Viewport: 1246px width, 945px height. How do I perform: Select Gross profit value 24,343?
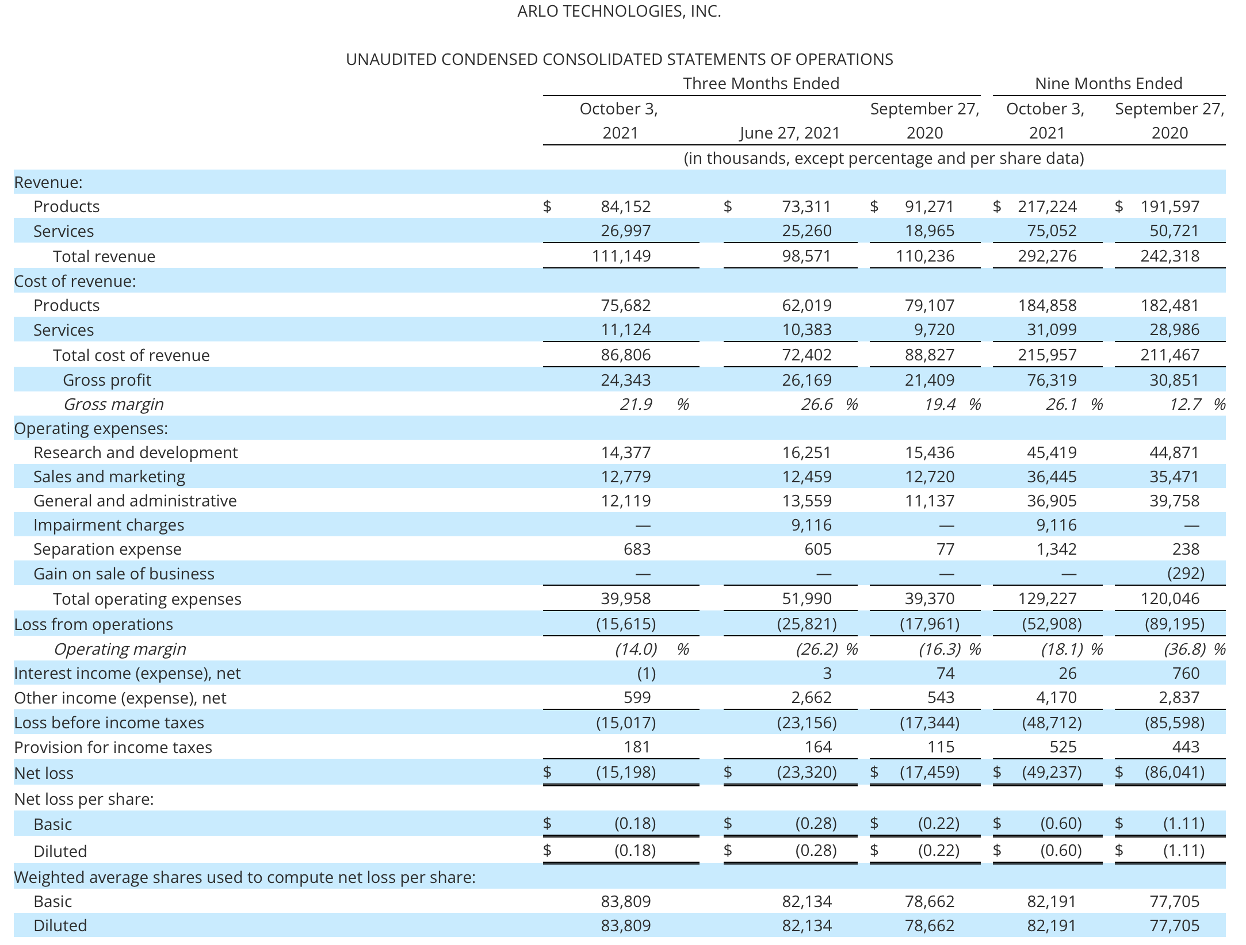(626, 380)
